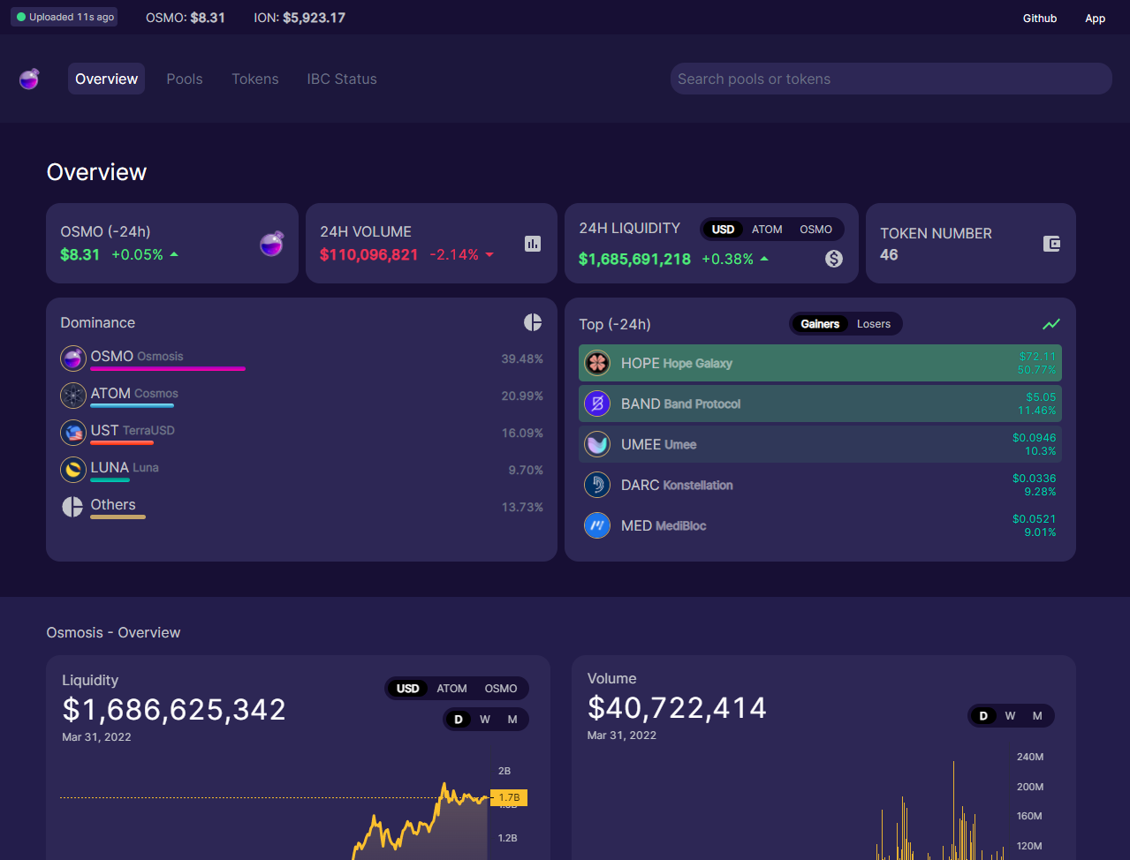Set Liquidity chart currency to ATOM
Screen dimensions: 1130x860
[451, 689]
